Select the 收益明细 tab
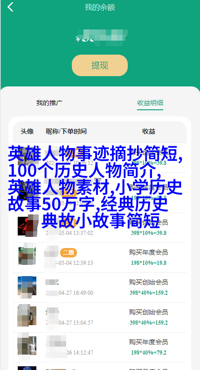Image resolution: width=200 pixels, height=370 pixels. point(150,103)
